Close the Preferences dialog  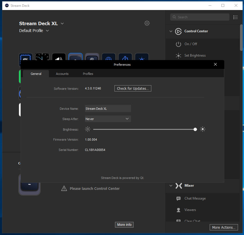click(215, 64)
